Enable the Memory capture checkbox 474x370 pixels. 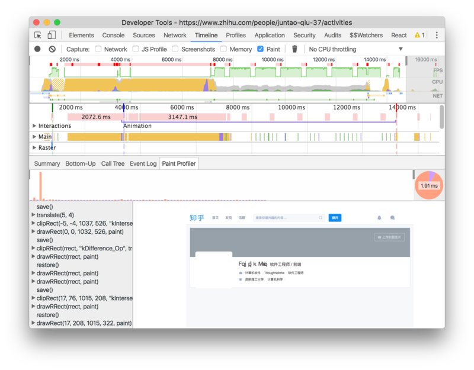tap(224, 49)
